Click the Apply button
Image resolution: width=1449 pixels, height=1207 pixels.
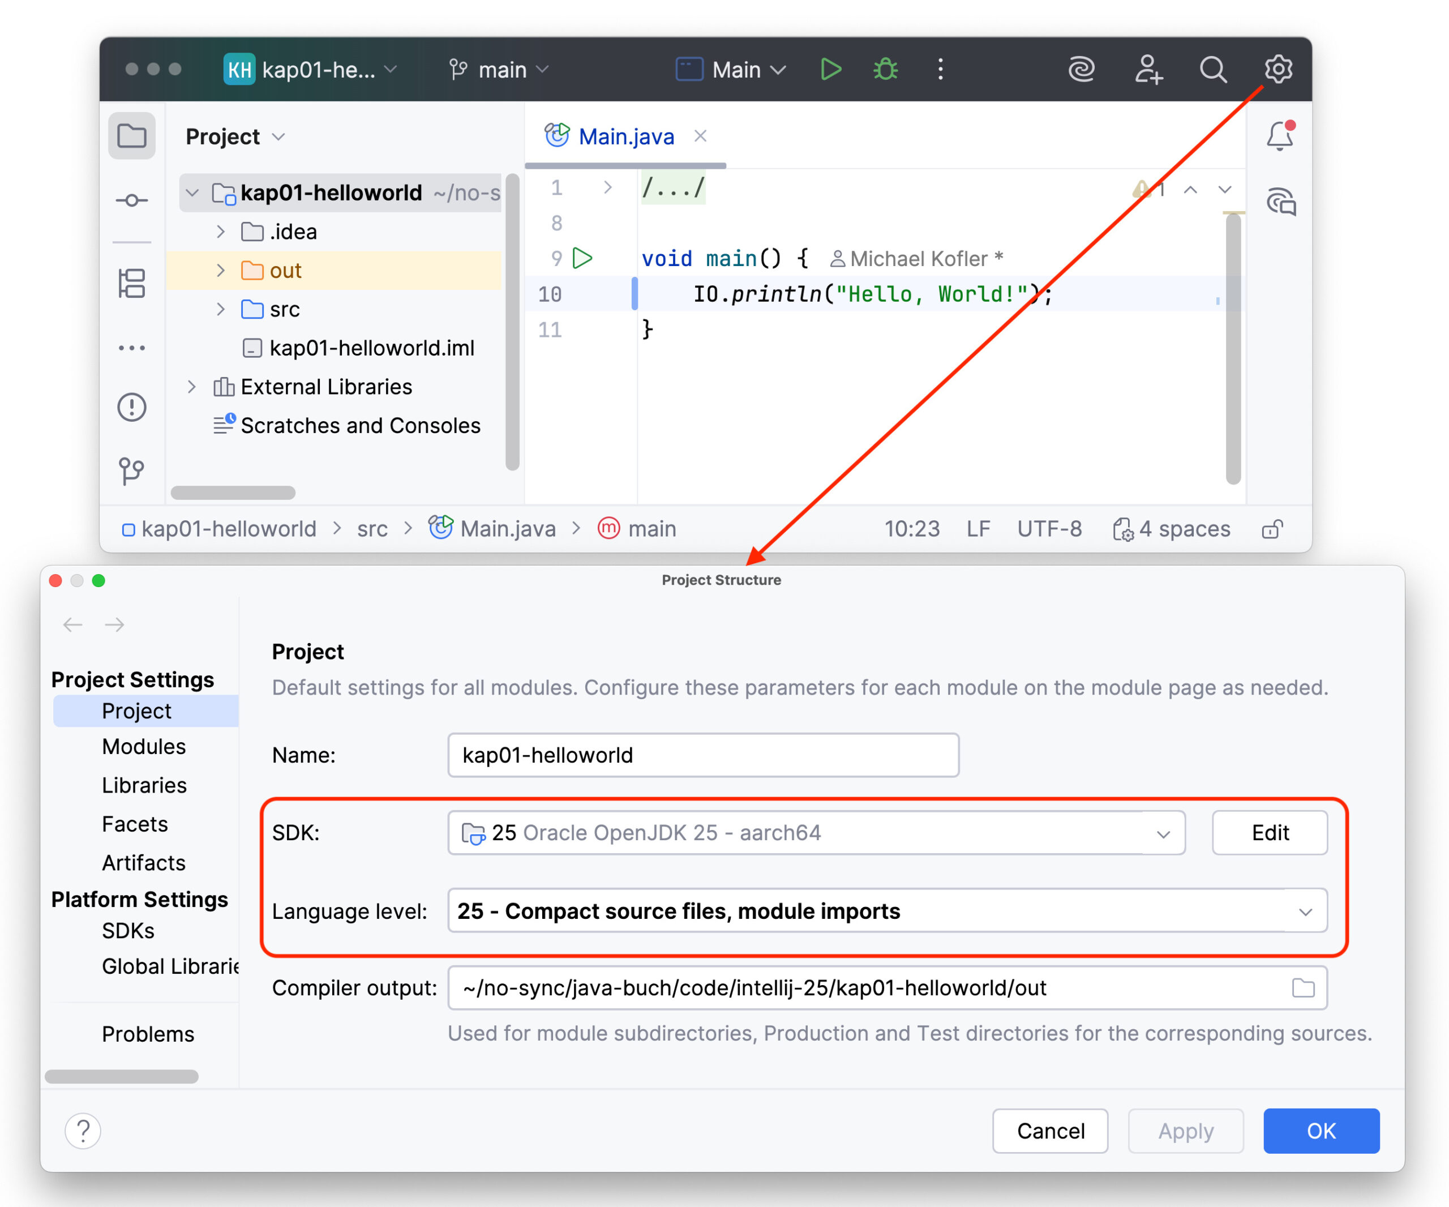click(x=1185, y=1131)
